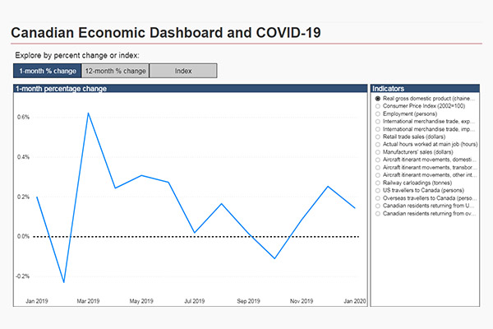Choose US travellers to Canada (persons)
The image size is (493, 329).
coord(378,191)
